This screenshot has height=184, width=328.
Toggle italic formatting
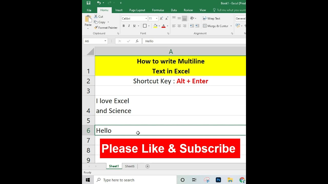[129, 26]
